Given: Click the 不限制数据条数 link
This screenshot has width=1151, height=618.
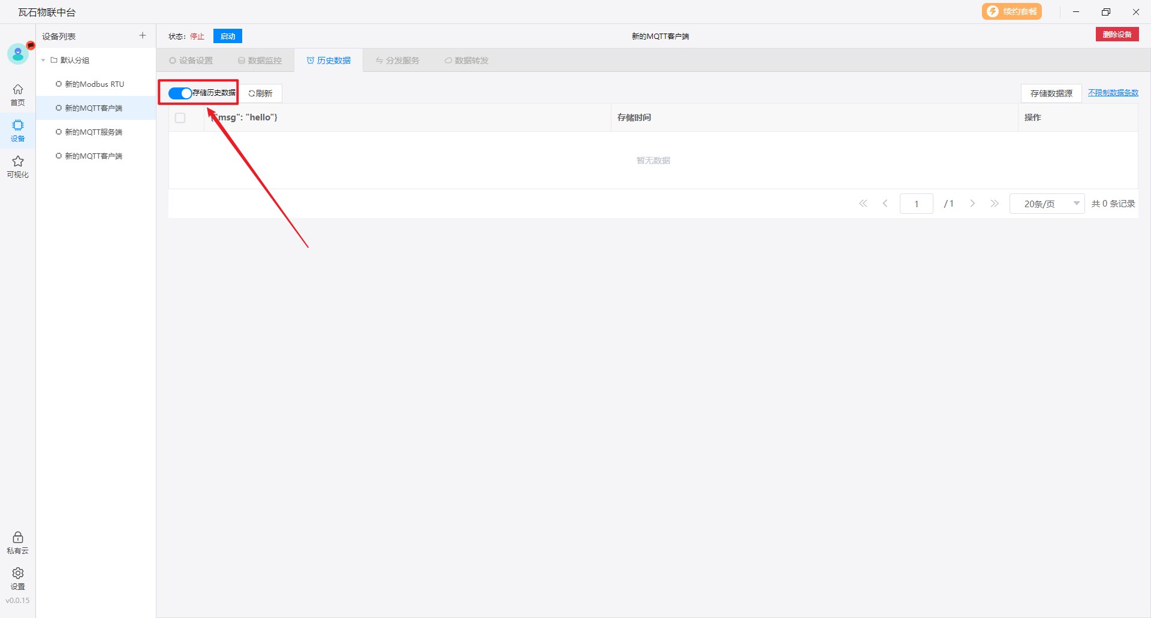Looking at the screenshot, I should point(1113,93).
